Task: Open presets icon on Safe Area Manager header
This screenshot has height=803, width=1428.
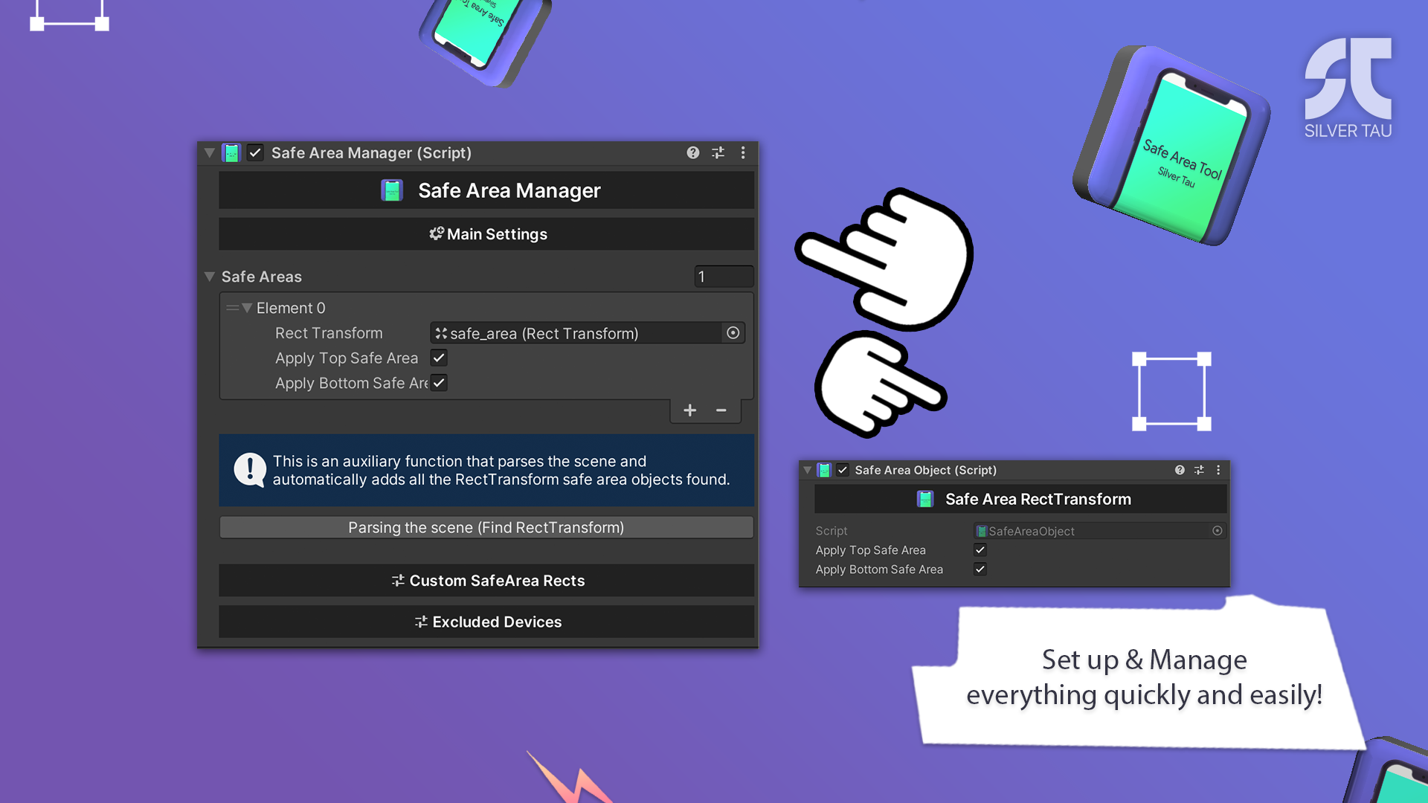Action: tap(718, 152)
